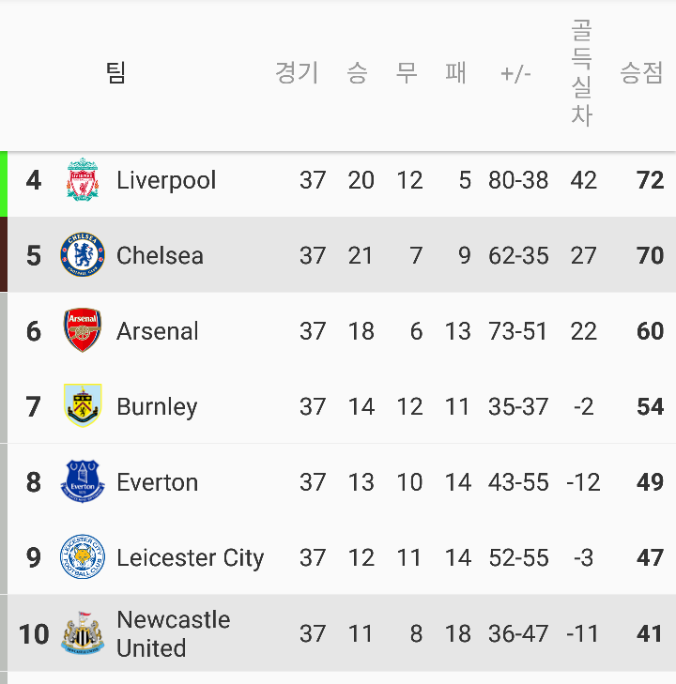Open the Liverpool team name link
Viewport: 676px width, 684px height.
point(166,180)
